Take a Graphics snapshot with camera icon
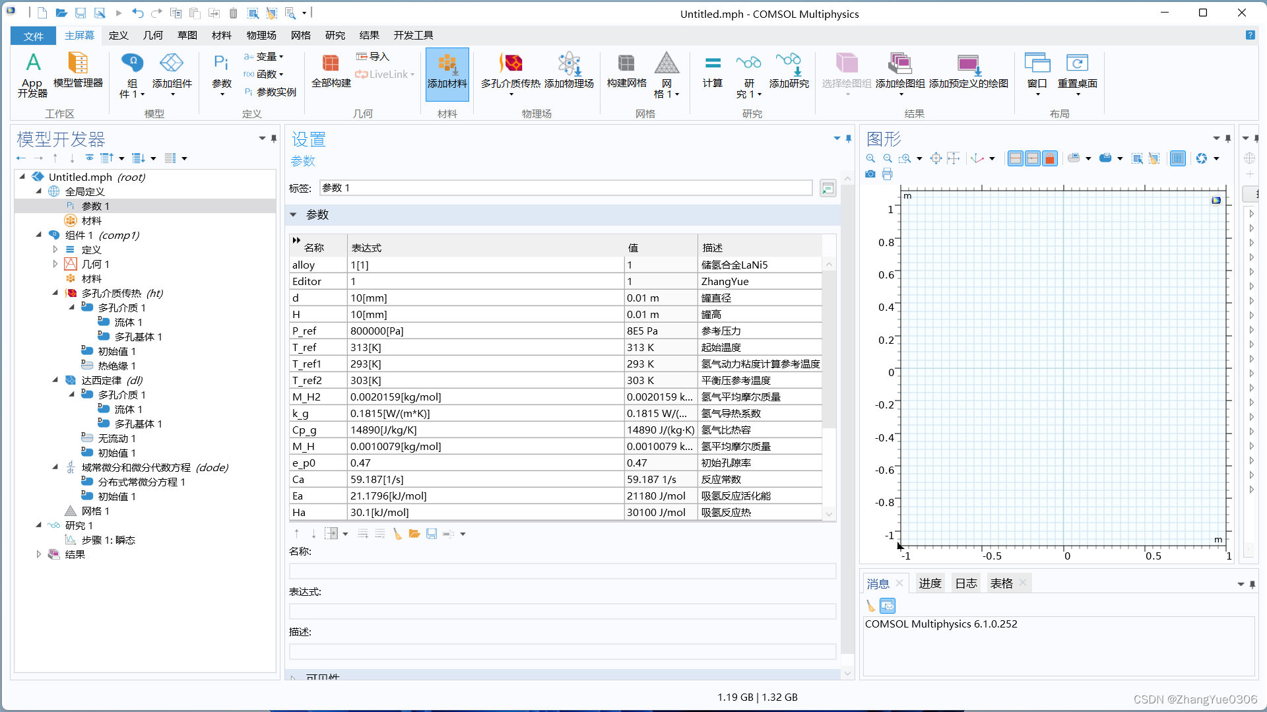Screen dimensions: 1267x712 (870, 174)
